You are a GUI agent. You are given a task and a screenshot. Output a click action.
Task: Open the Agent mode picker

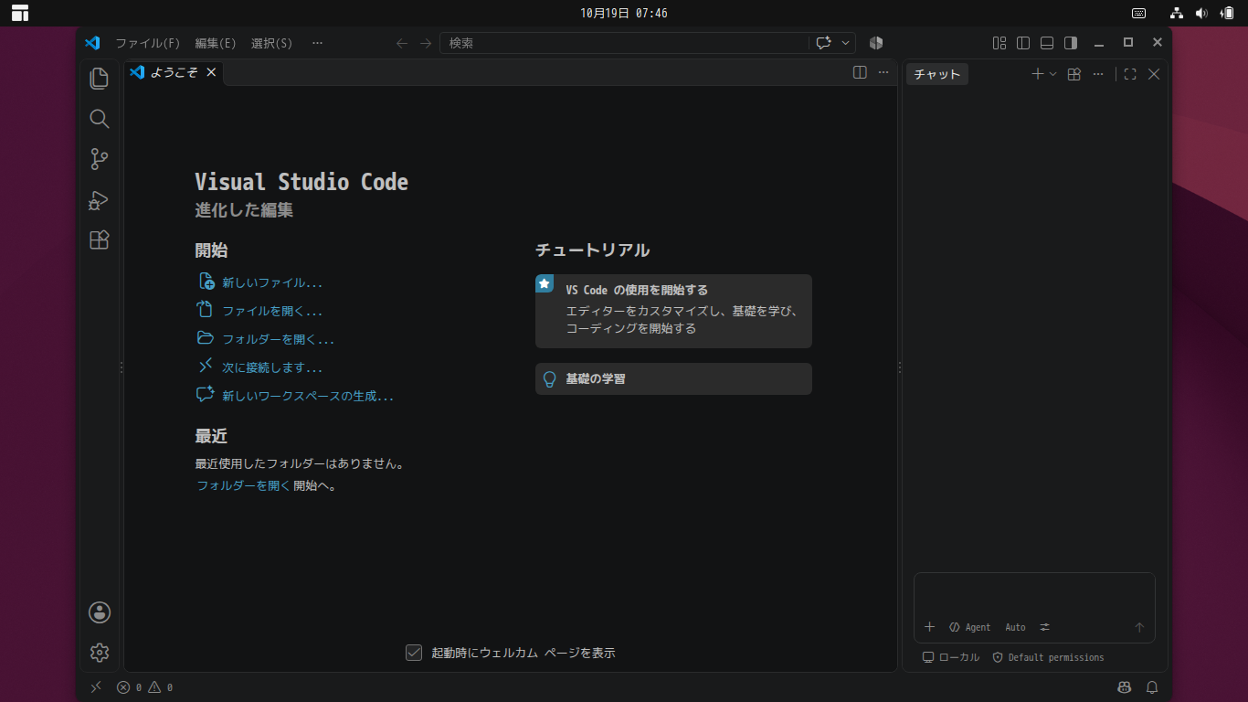pyautogui.click(x=969, y=627)
